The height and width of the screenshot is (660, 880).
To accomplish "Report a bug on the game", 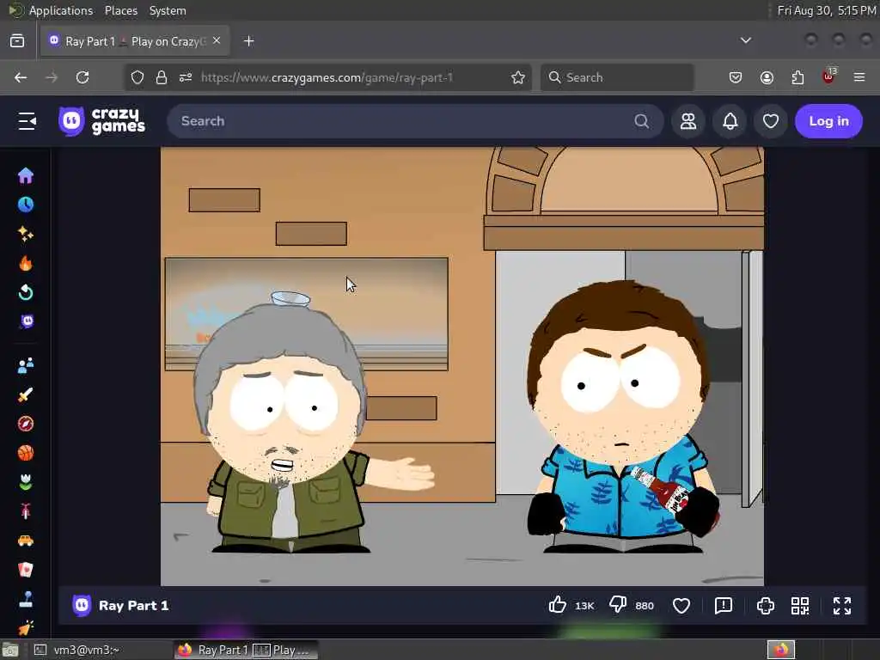I will point(724,606).
